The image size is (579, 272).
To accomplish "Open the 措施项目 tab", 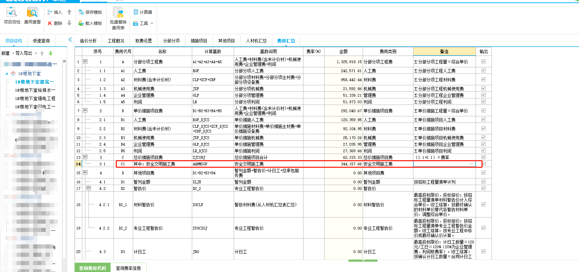I will (x=199, y=41).
